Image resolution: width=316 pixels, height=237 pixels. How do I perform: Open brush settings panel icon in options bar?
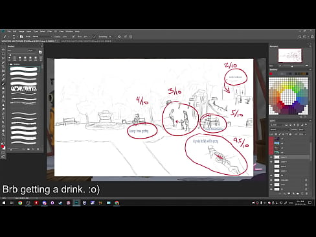coord(21,37)
